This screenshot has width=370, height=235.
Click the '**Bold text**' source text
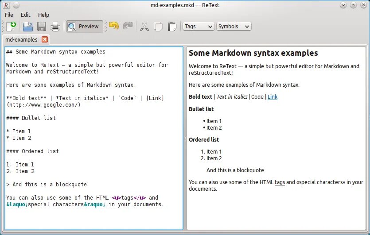pos(26,98)
